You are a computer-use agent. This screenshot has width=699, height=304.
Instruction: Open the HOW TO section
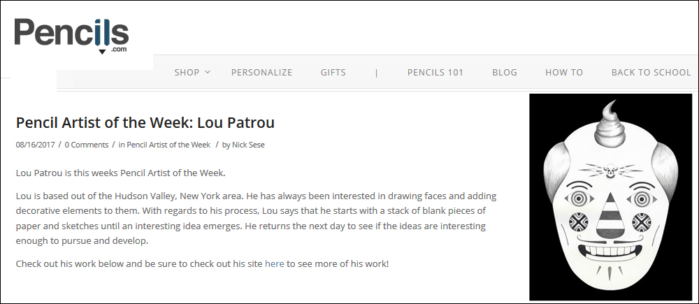tap(564, 72)
